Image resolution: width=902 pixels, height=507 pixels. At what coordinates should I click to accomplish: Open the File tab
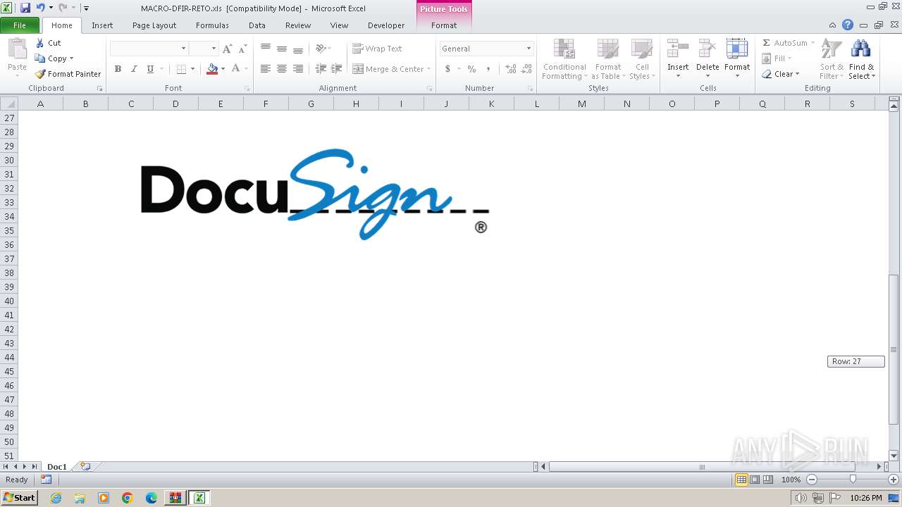click(x=20, y=25)
